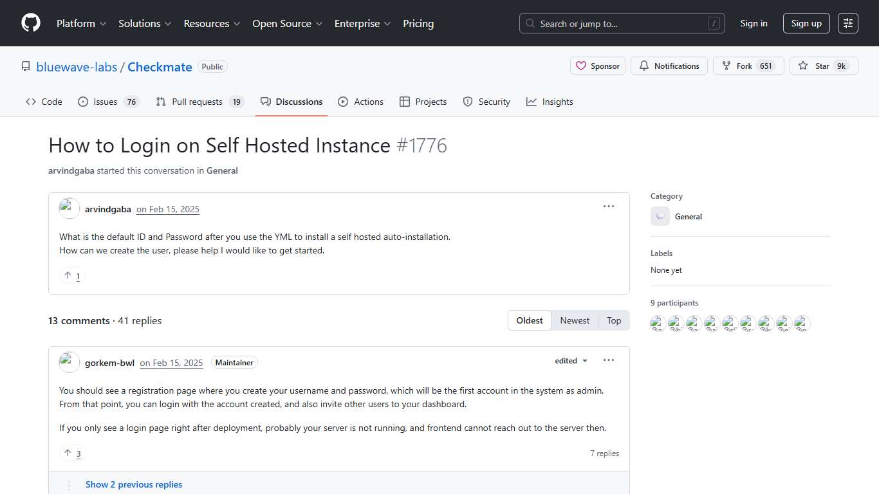The width and height of the screenshot is (879, 494).
Task: Upvote the original post by arvindgaba
Action: [71, 275]
